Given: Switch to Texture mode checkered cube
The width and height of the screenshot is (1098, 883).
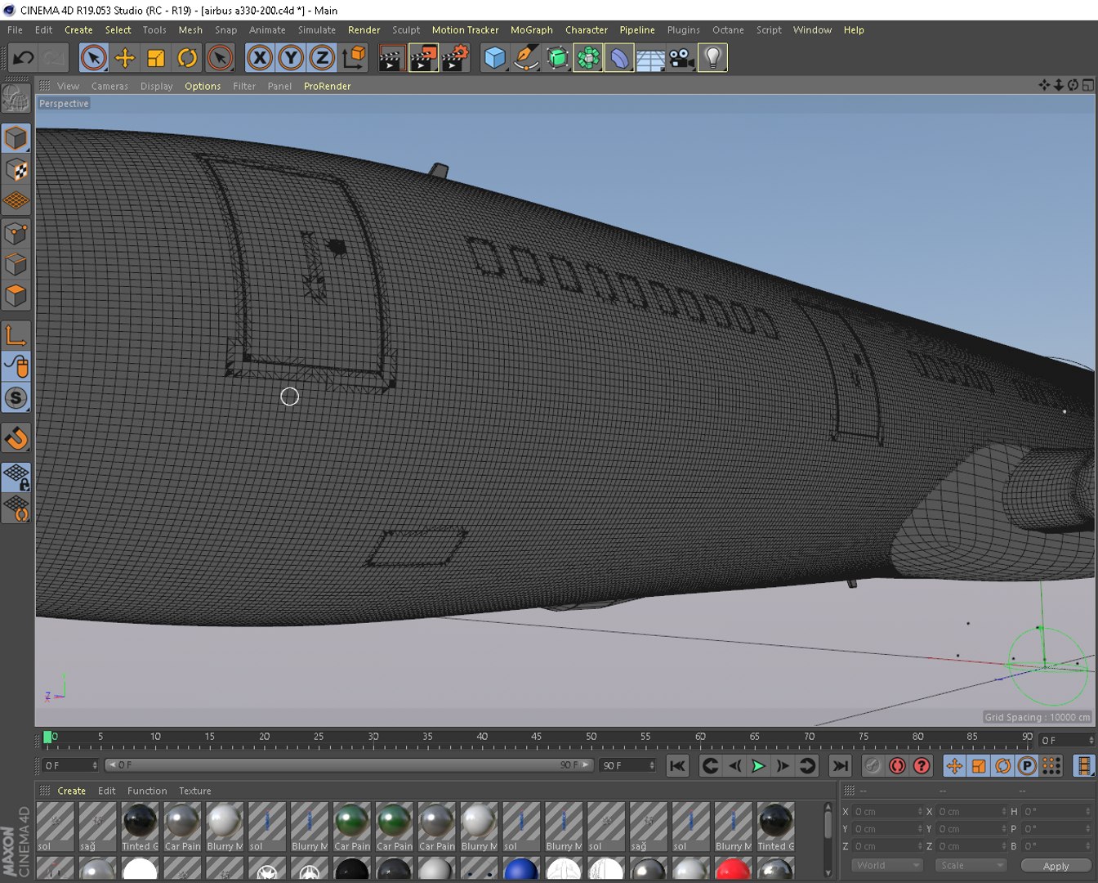Looking at the screenshot, I should click(x=16, y=169).
